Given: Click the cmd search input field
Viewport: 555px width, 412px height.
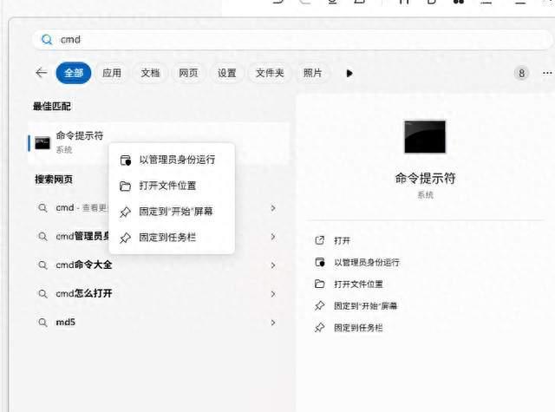Looking at the screenshot, I should (x=292, y=39).
